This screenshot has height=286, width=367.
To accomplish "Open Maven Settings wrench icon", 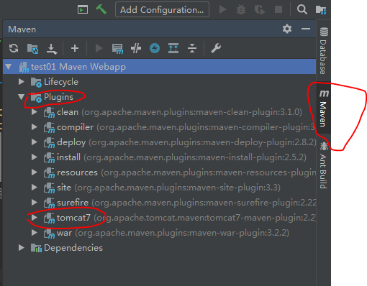I will click(x=216, y=48).
